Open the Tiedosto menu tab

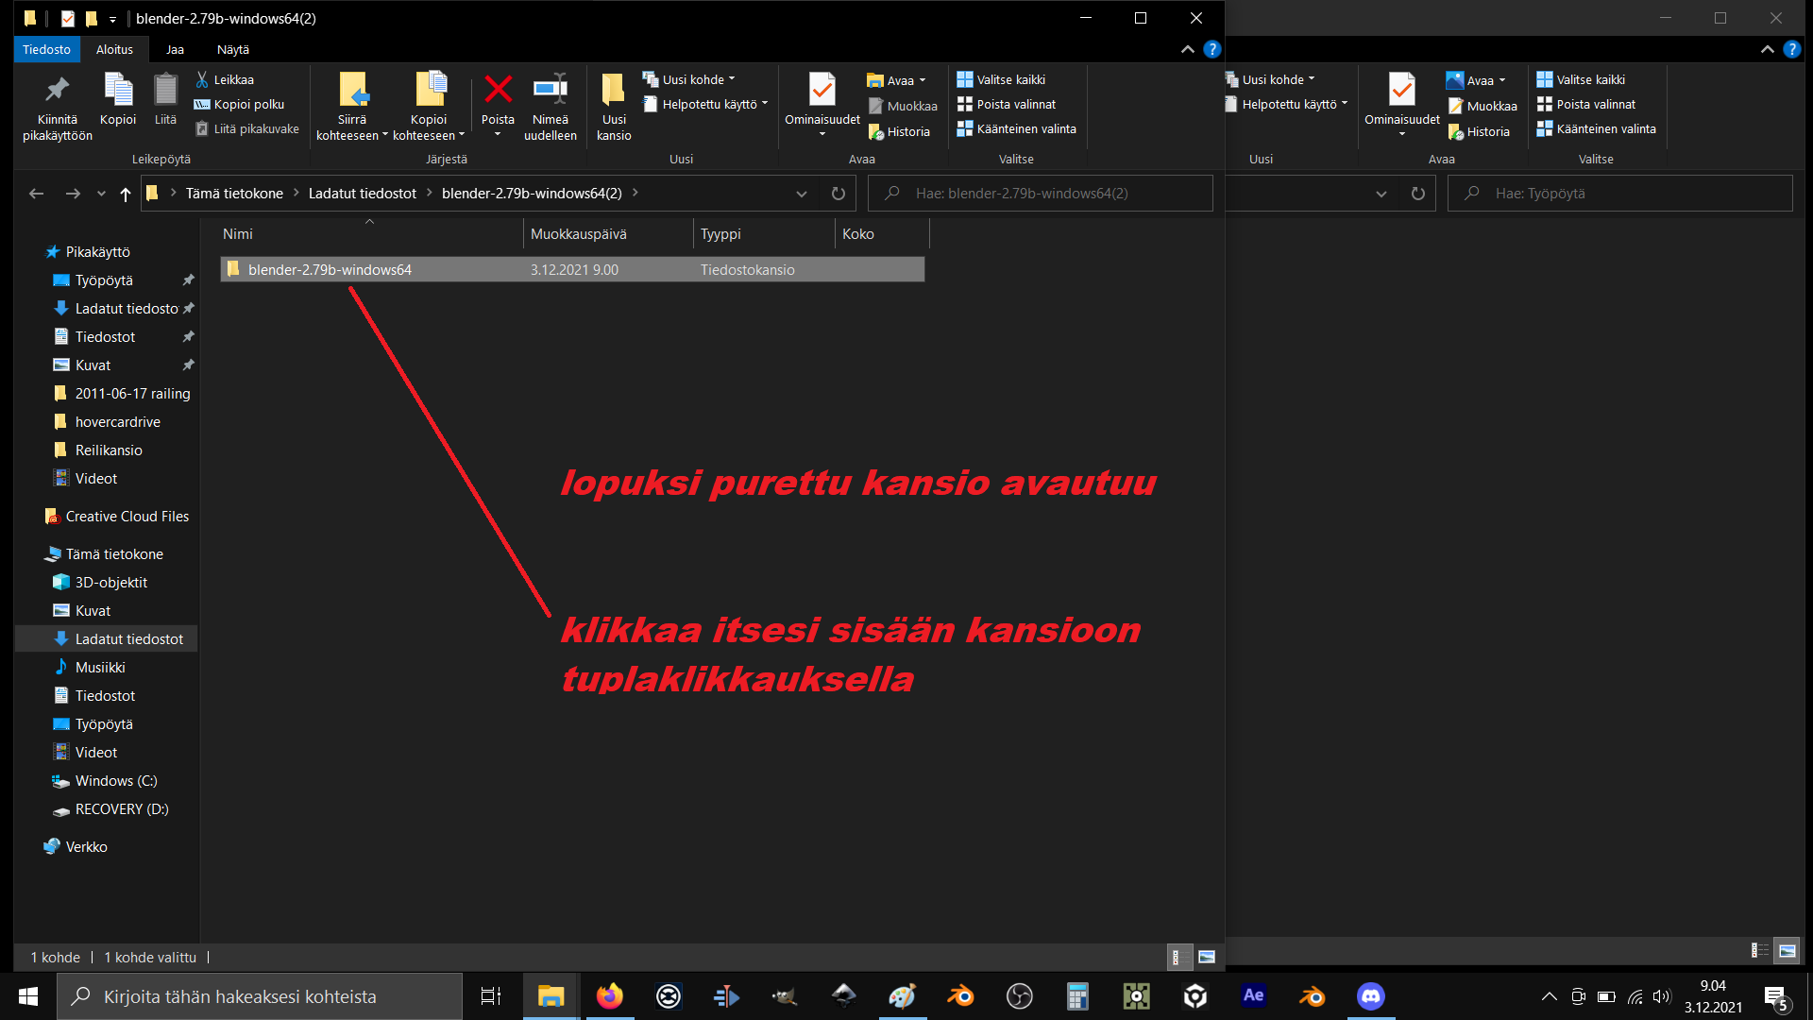[x=46, y=49]
